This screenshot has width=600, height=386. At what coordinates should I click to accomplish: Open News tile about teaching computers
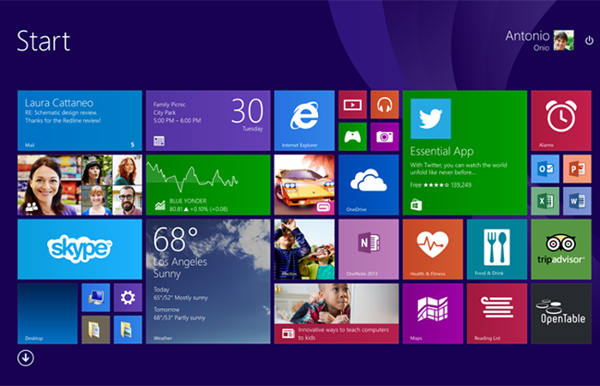point(337,314)
